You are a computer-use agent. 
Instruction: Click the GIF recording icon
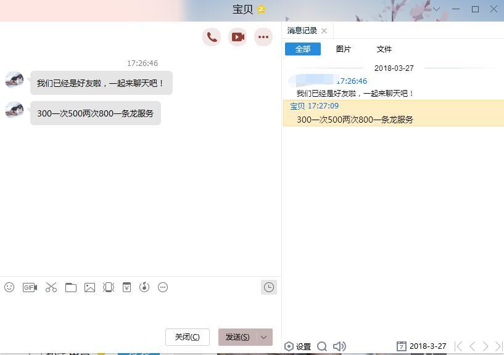point(30,287)
